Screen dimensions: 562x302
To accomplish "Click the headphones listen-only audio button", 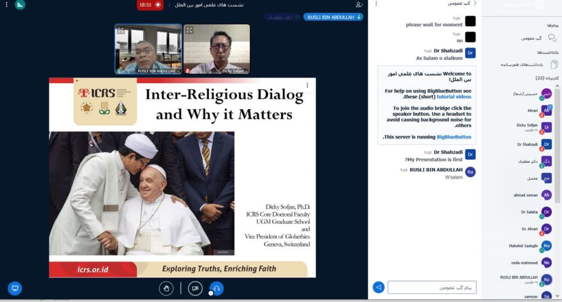I will [217, 288].
